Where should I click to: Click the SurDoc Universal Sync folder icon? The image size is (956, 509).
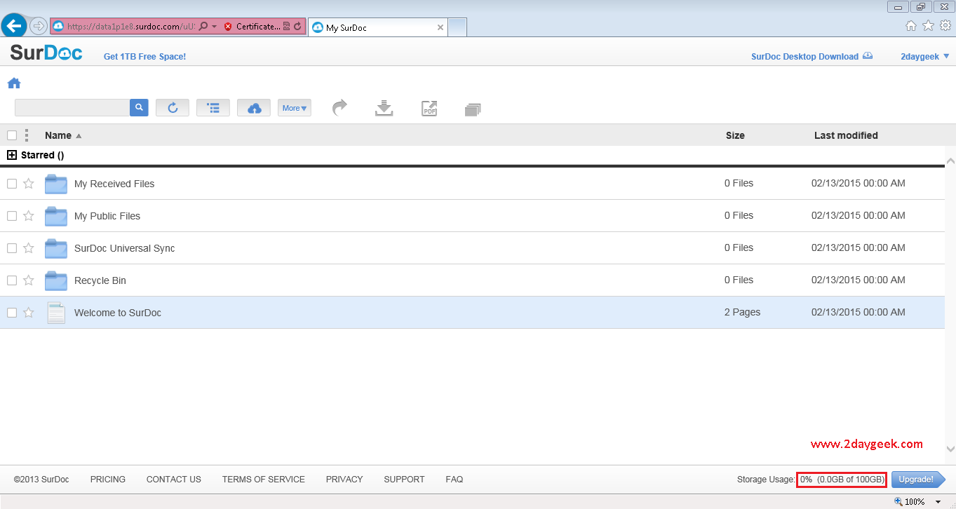(x=56, y=248)
